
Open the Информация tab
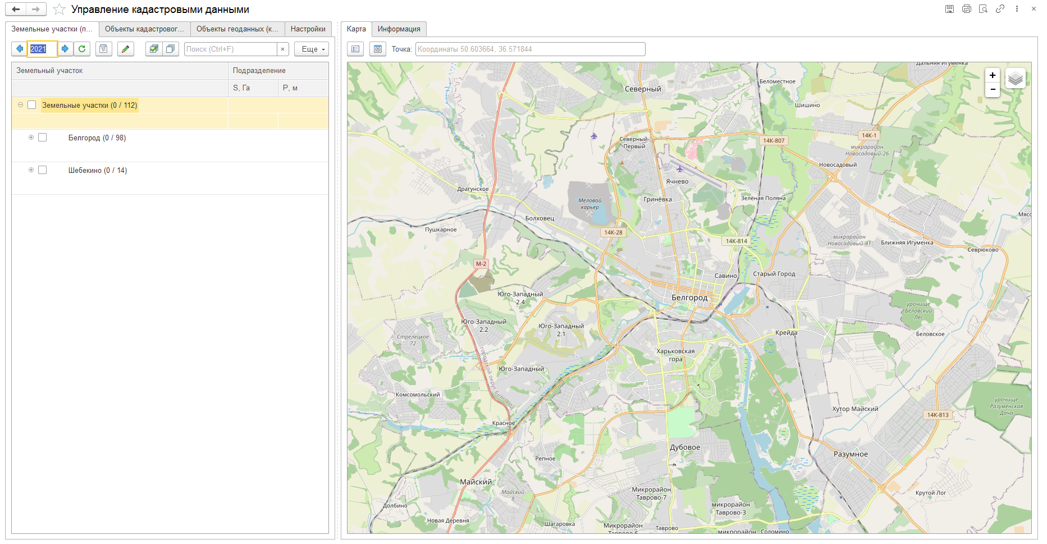click(399, 29)
